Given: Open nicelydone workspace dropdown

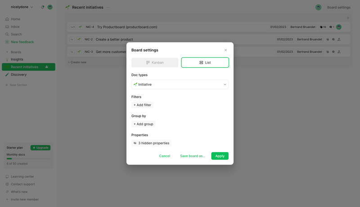Looking at the screenshot, I should pyautogui.click(x=22, y=7).
